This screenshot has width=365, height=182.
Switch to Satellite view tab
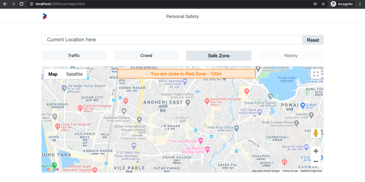click(x=74, y=74)
